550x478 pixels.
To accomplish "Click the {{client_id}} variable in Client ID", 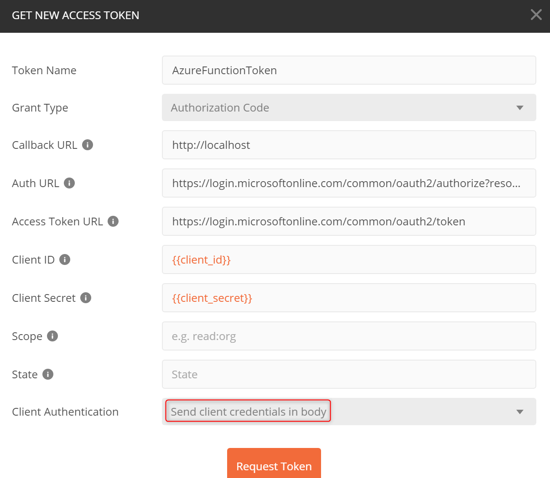I will [x=201, y=259].
